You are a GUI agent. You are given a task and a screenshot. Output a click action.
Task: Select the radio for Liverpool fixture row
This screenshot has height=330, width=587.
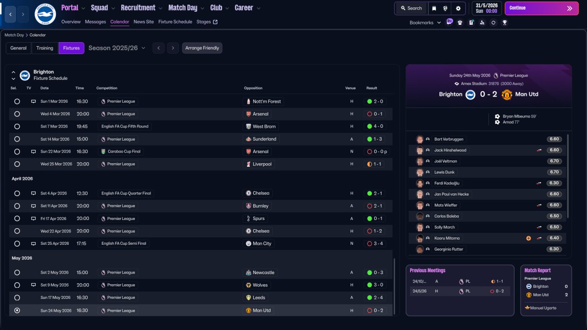pyautogui.click(x=17, y=164)
